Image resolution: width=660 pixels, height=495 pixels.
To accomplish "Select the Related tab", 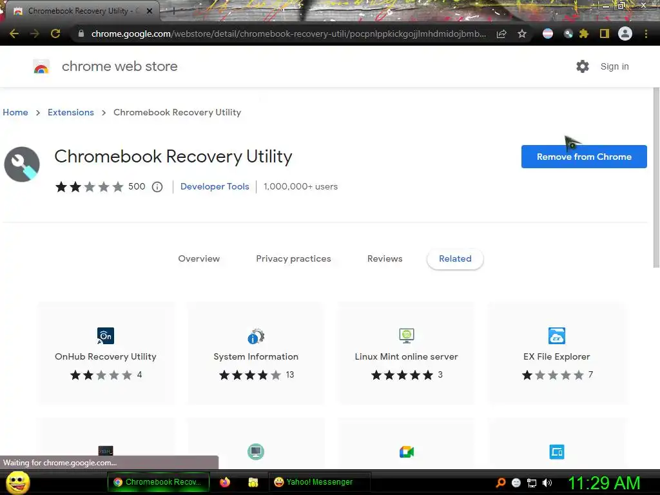I will click(455, 259).
